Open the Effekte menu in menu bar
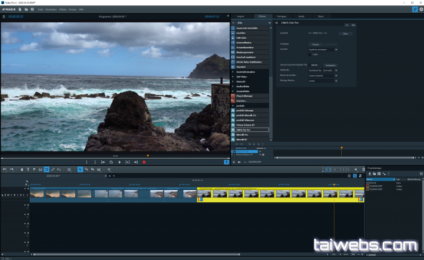This screenshot has width=424, height=260. (x=63, y=9)
